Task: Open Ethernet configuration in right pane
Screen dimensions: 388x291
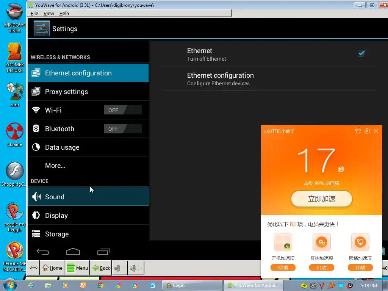Action: pos(269,79)
